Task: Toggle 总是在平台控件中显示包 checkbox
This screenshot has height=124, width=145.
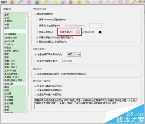Action: (35, 94)
